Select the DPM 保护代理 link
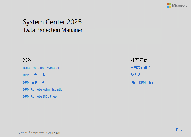Viewport: 191px width, 137px height. pos(33,83)
